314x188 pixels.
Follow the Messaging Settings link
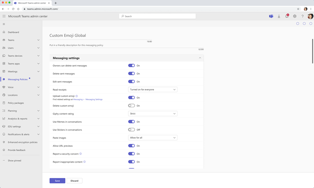tap(94, 100)
